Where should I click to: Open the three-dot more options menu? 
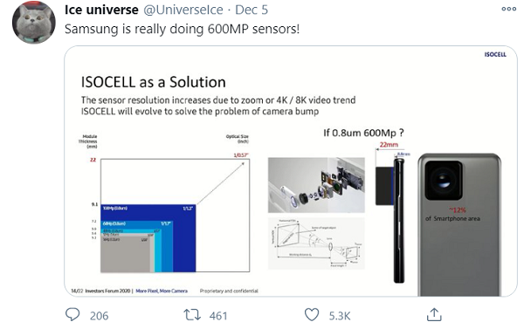click(508, 9)
